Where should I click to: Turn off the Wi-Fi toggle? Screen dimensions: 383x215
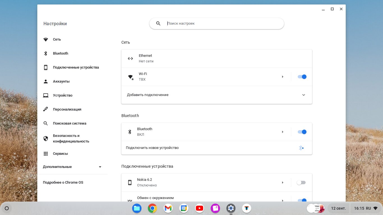pos(302,77)
